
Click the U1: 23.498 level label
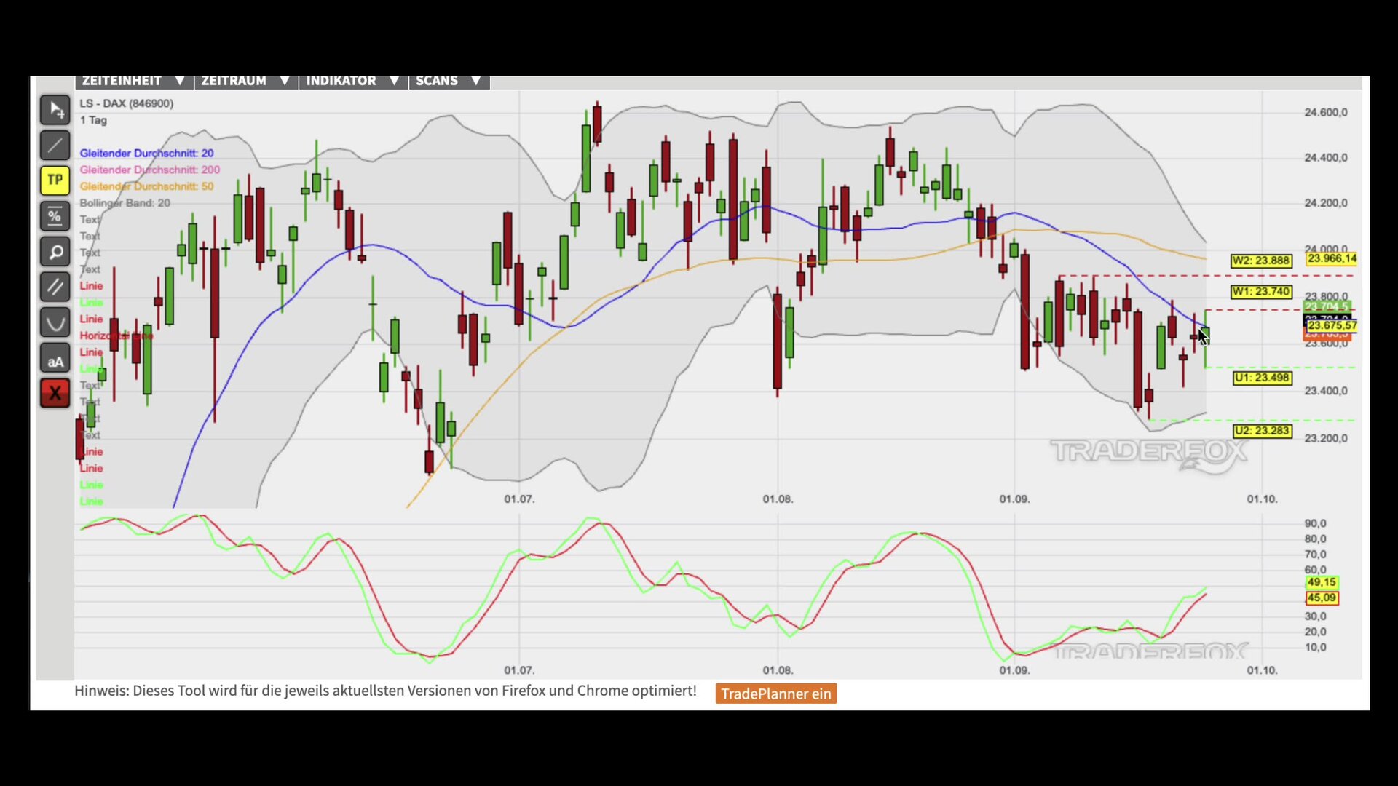pyautogui.click(x=1262, y=378)
